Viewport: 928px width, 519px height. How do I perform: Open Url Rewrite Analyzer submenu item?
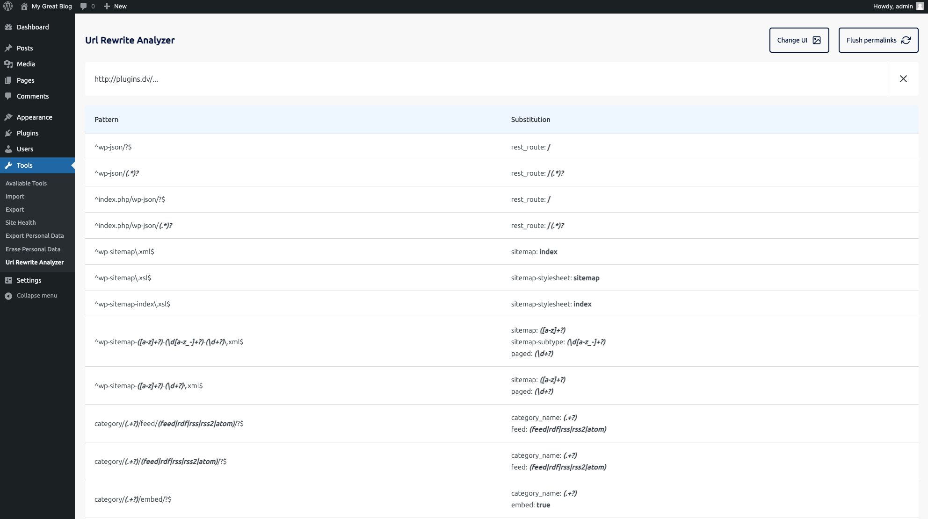pos(35,263)
